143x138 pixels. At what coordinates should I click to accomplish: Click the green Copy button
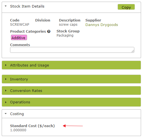coord(126,7)
